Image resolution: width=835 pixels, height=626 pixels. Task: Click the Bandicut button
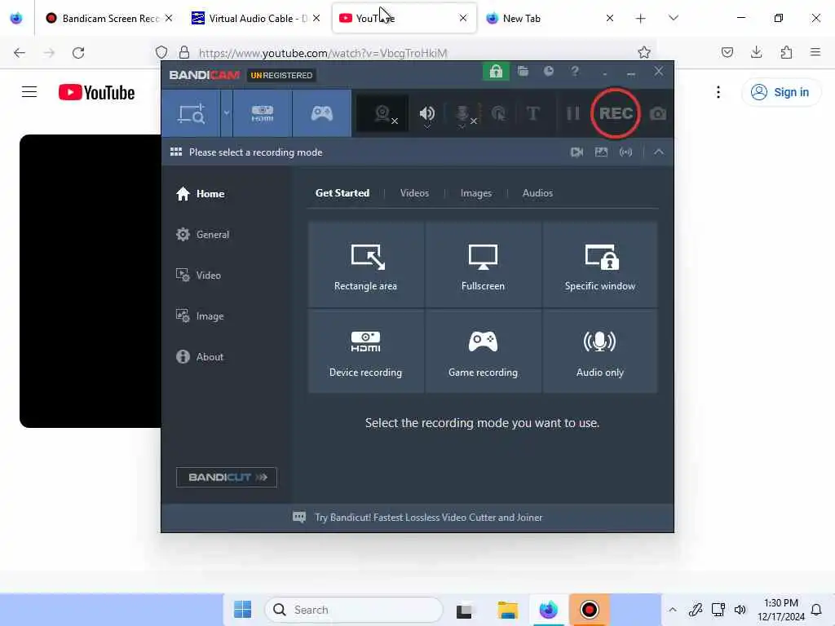[x=227, y=477]
